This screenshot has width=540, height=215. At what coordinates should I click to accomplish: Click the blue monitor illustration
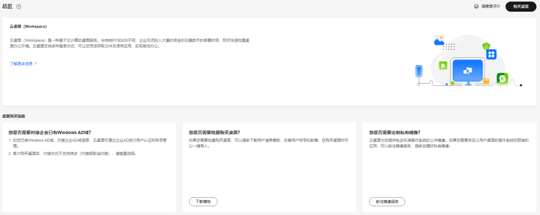click(468, 70)
